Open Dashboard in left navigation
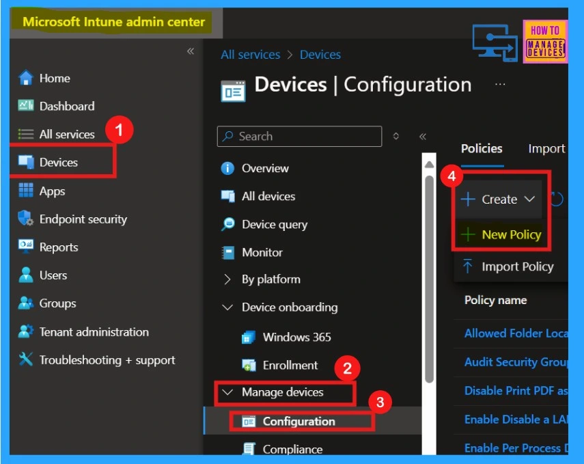This screenshot has height=464, width=584. tap(67, 106)
